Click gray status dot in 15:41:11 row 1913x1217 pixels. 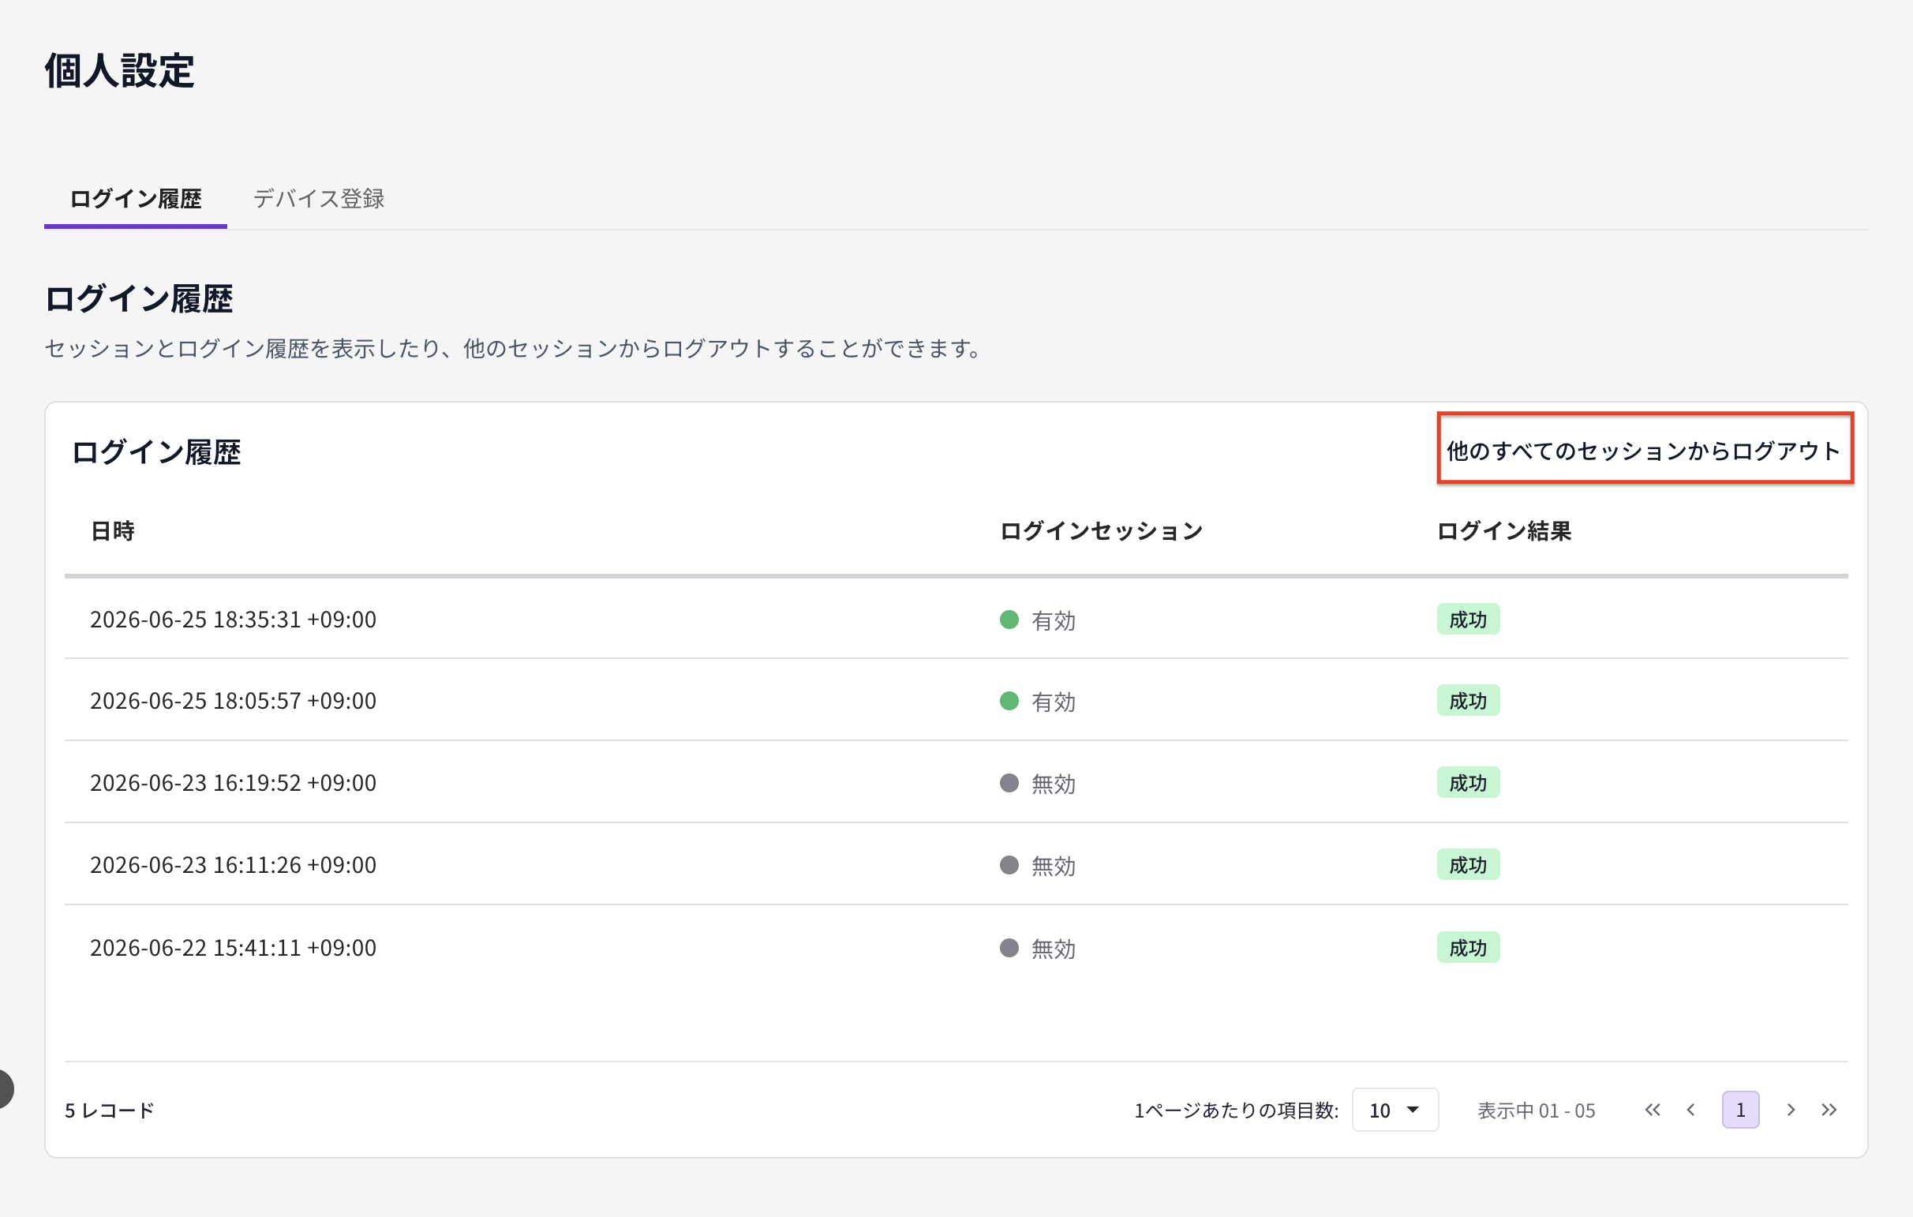coord(1009,948)
